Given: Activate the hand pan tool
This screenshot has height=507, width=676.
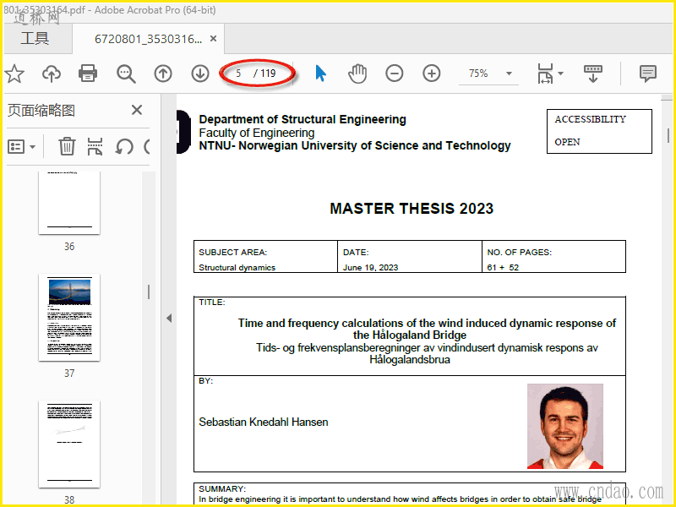Looking at the screenshot, I should point(357,74).
